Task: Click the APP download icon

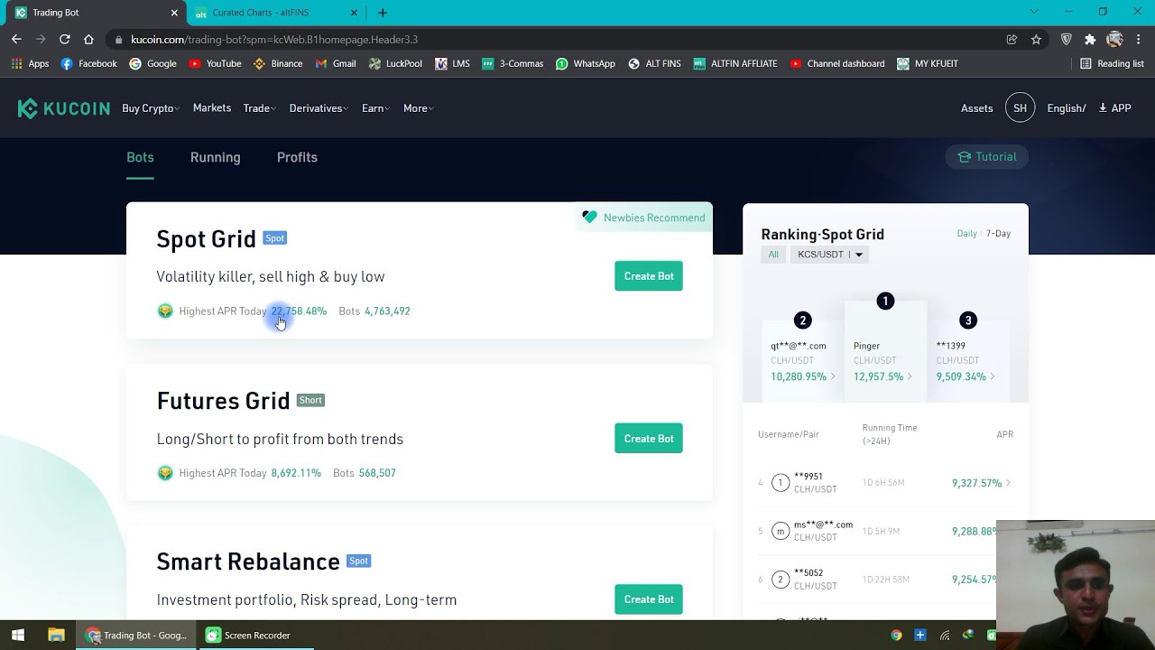Action: (x=1114, y=108)
